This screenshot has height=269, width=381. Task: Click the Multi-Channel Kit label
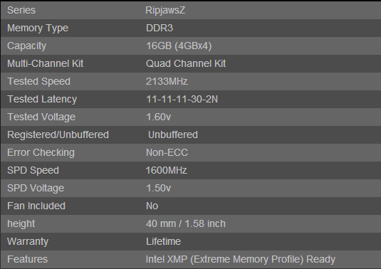pyautogui.click(x=45, y=63)
